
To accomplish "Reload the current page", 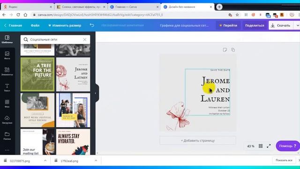I will (x=18, y=15).
